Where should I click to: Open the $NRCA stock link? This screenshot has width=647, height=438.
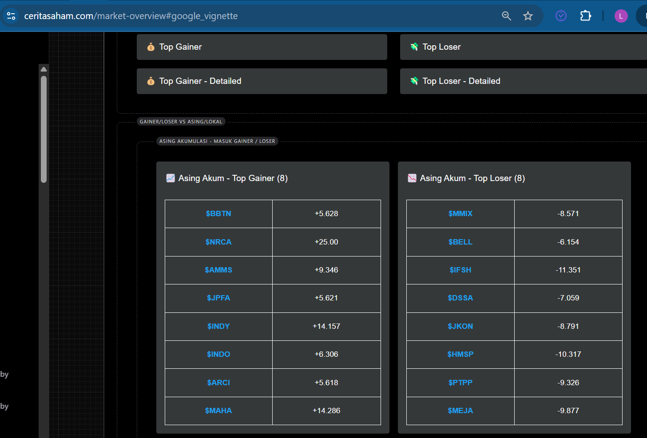coord(218,242)
